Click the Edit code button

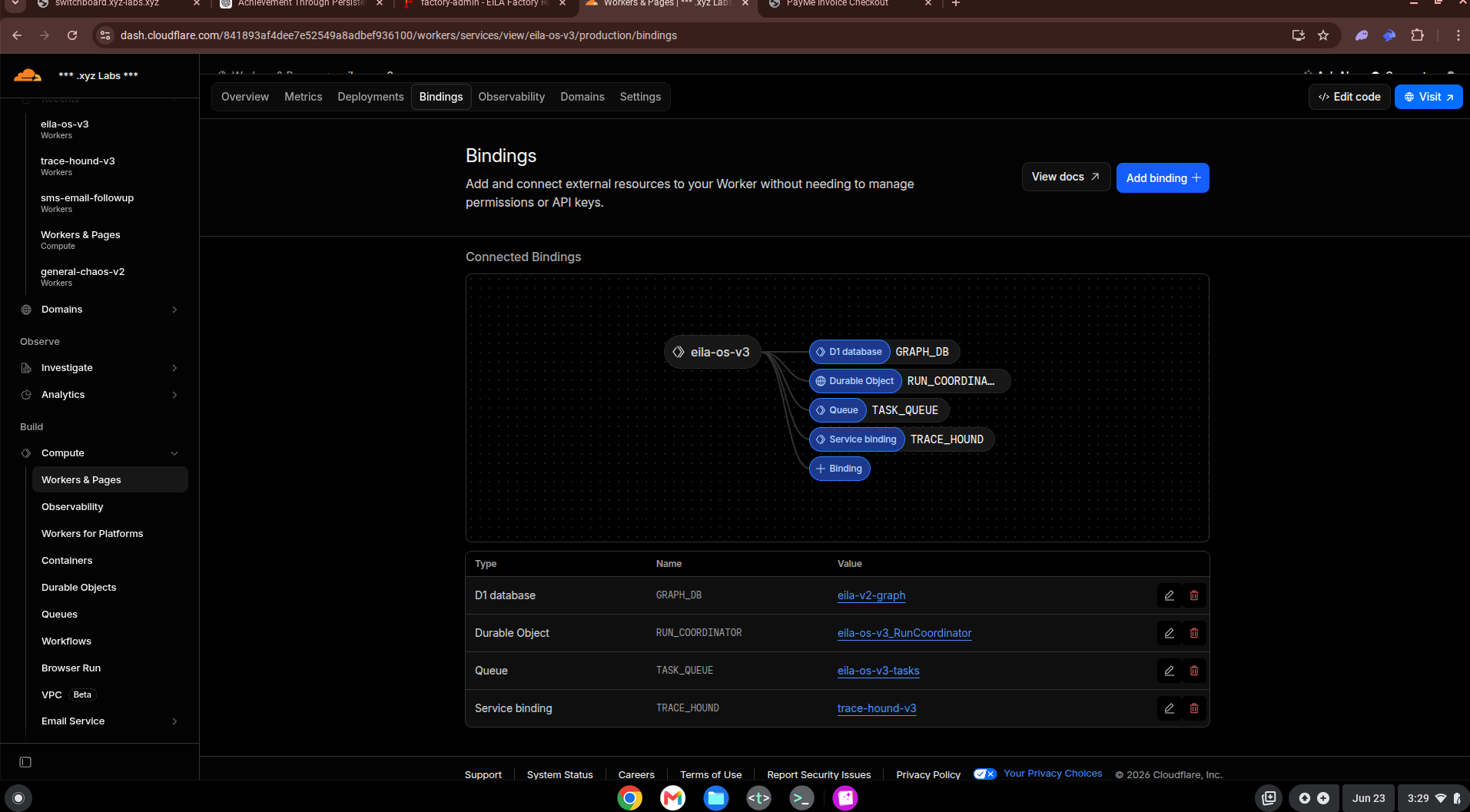pyautogui.click(x=1349, y=97)
